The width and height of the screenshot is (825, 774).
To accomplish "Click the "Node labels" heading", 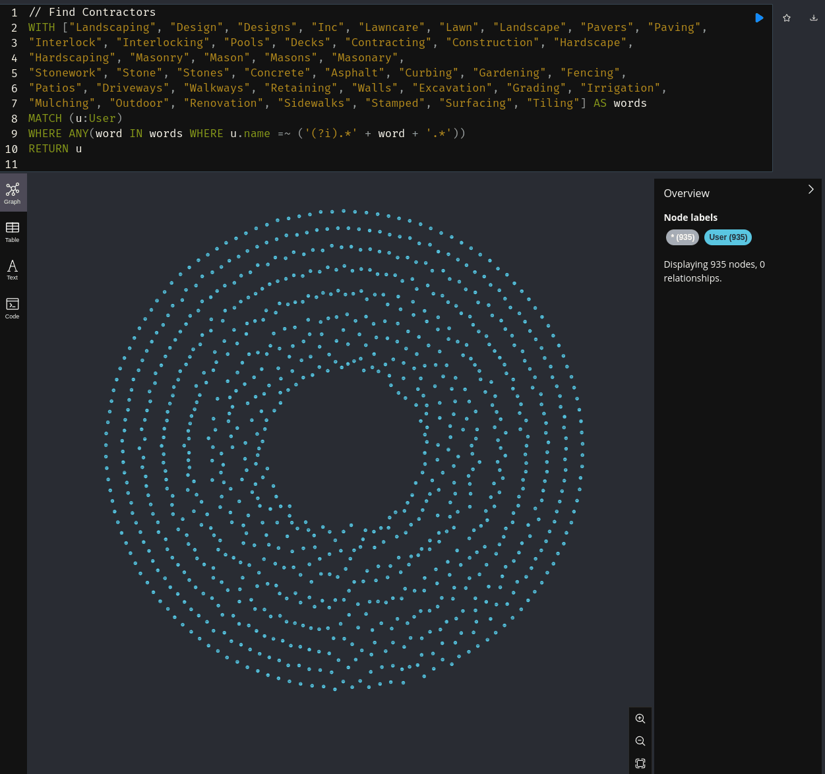I will pos(690,218).
